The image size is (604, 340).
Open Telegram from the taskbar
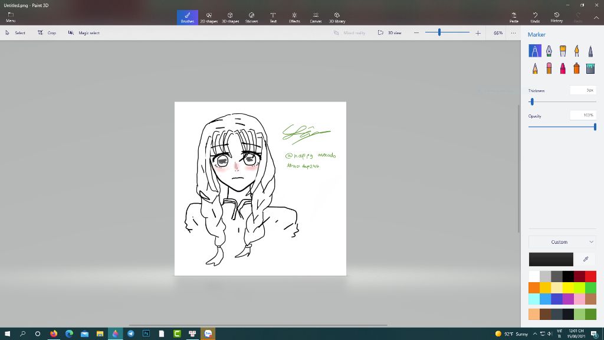[x=130, y=334]
